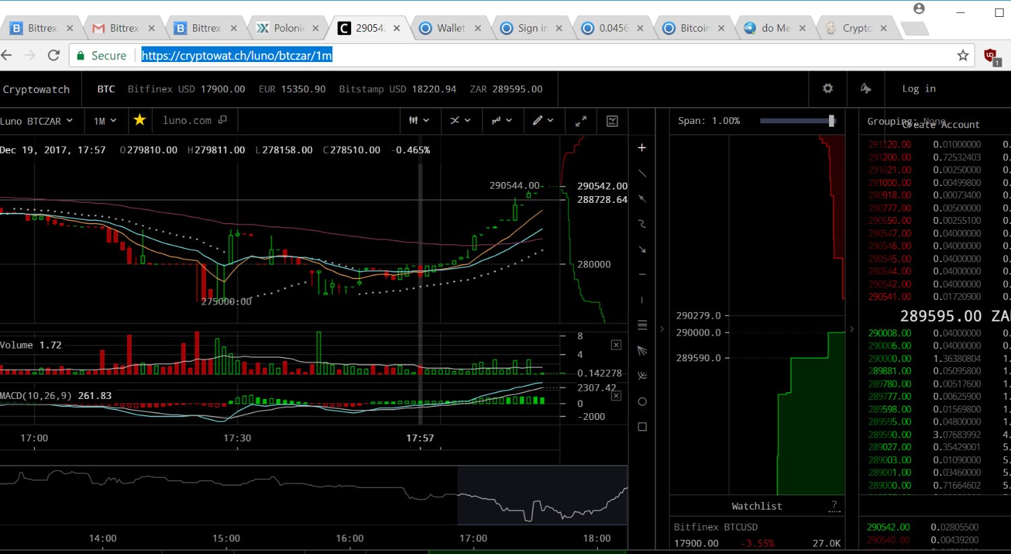The height and width of the screenshot is (554, 1011).
Task: Select the crosshair plus tool
Action: [642, 148]
